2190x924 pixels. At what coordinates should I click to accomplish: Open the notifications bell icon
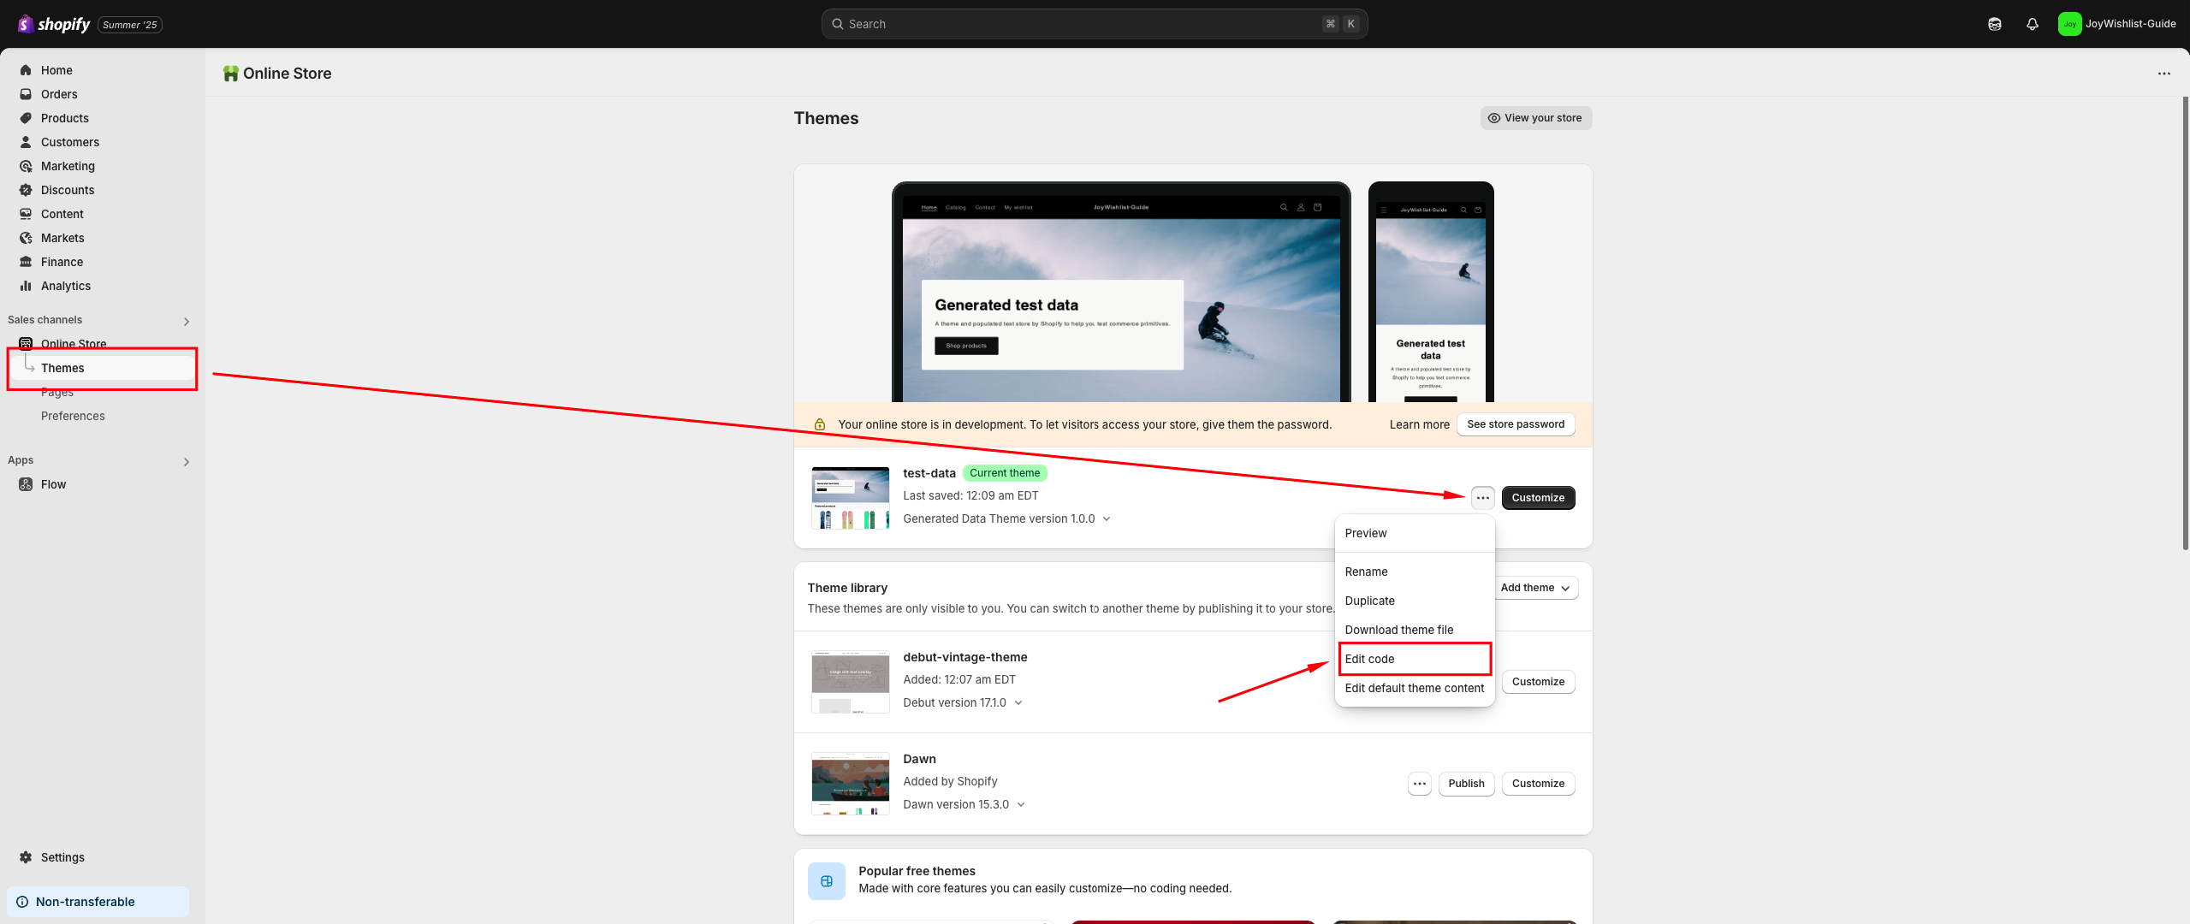(x=2032, y=24)
